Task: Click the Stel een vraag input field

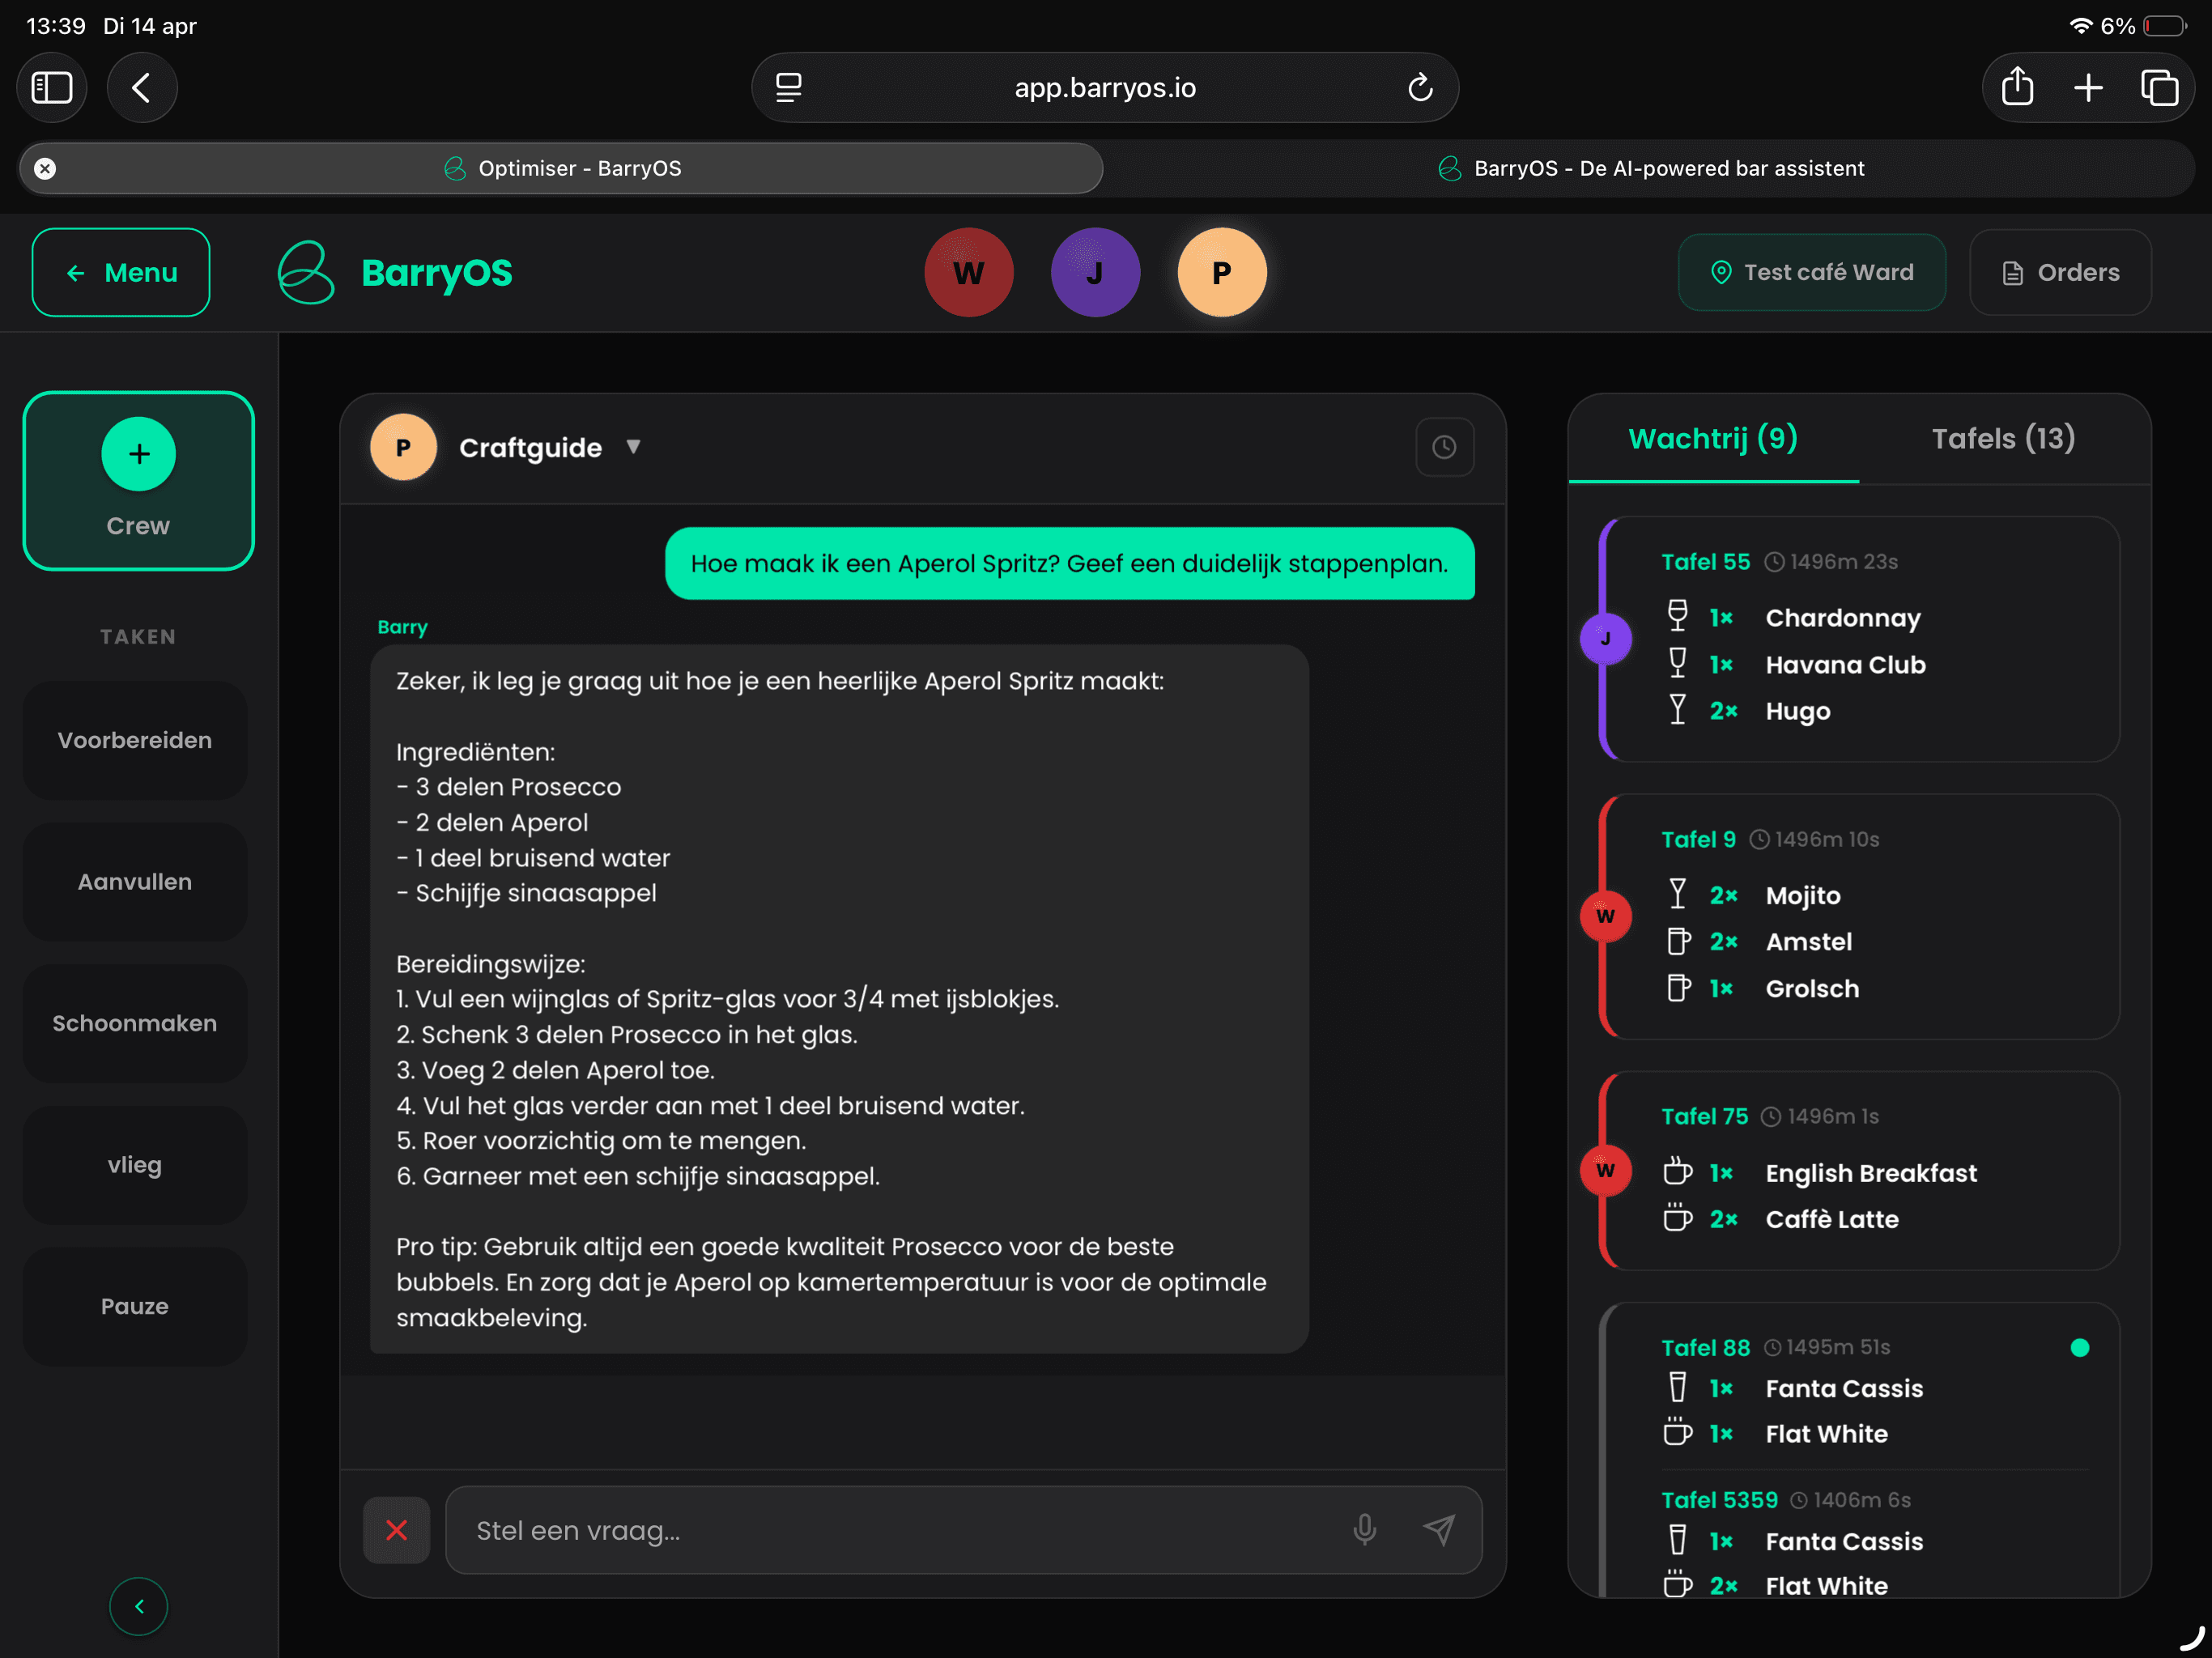Action: (890, 1530)
